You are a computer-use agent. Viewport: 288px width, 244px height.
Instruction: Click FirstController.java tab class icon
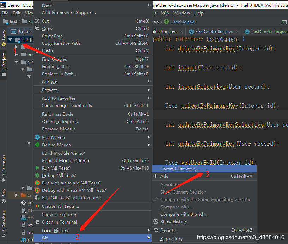click(191, 32)
